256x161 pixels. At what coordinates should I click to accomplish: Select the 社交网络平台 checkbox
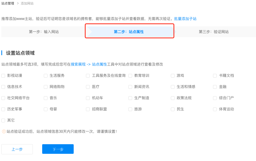click(3, 98)
